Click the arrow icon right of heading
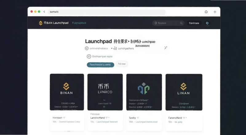This screenshot has height=135, width=246. pos(165,48)
